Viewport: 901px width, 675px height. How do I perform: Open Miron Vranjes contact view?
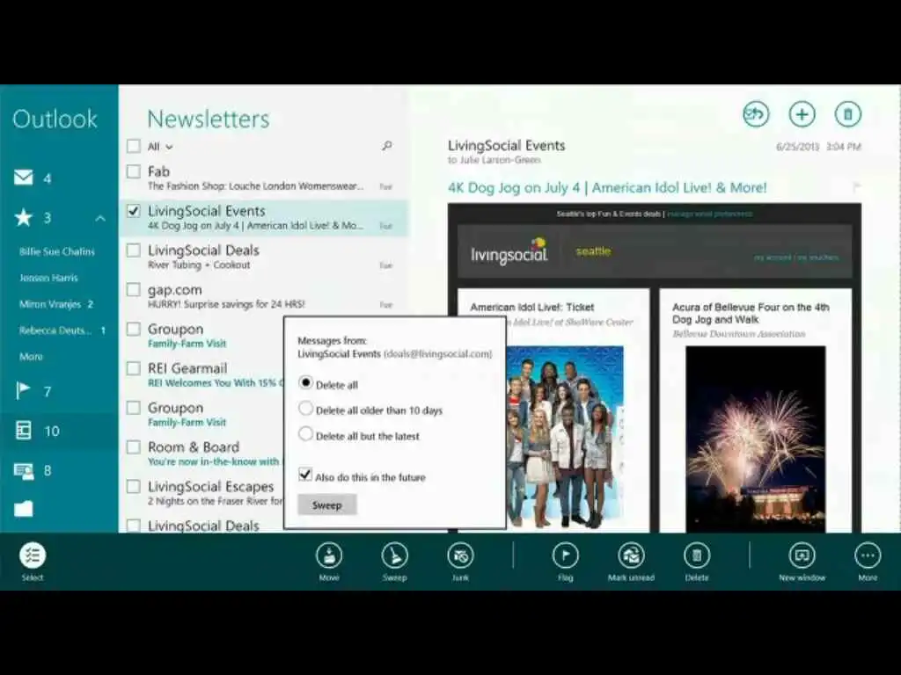click(50, 304)
